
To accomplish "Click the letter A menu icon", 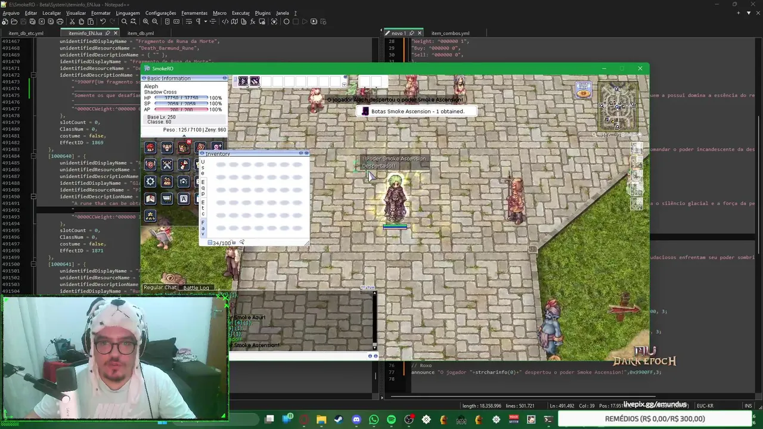I will (x=184, y=198).
